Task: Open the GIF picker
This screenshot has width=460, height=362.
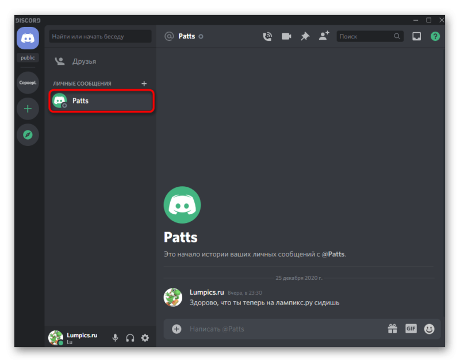Action: (411, 329)
